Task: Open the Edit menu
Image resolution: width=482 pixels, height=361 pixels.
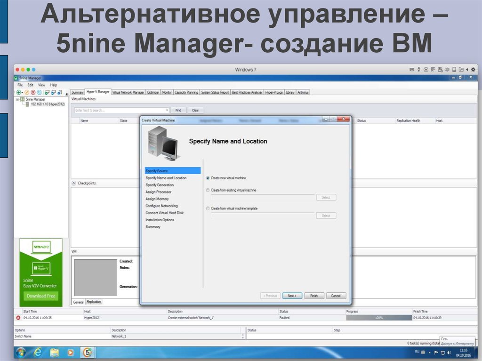Action: (31, 85)
